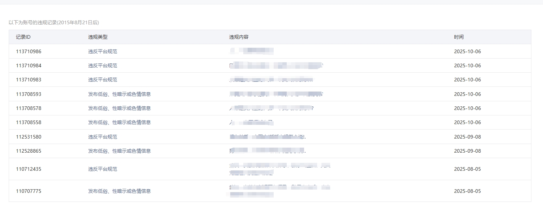The image size is (543, 216).
Task: Select the date cell for record 112528865
Action: pos(467,151)
